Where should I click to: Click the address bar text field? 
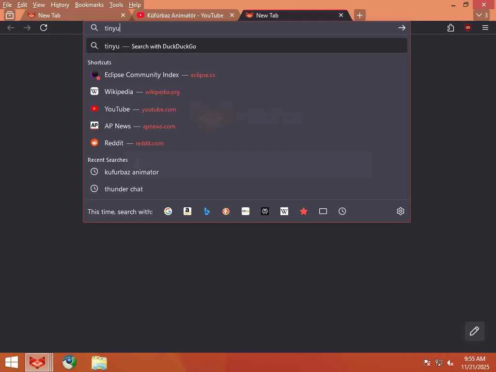(248, 28)
